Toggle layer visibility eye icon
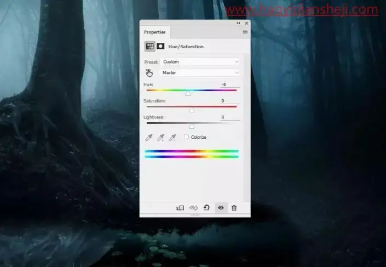This screenshot has width=386, height=267. (x=221, y=208)
